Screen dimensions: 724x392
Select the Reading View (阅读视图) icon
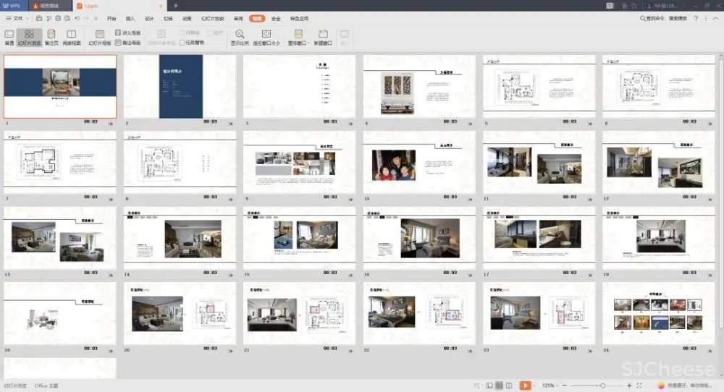click(71, 37)
